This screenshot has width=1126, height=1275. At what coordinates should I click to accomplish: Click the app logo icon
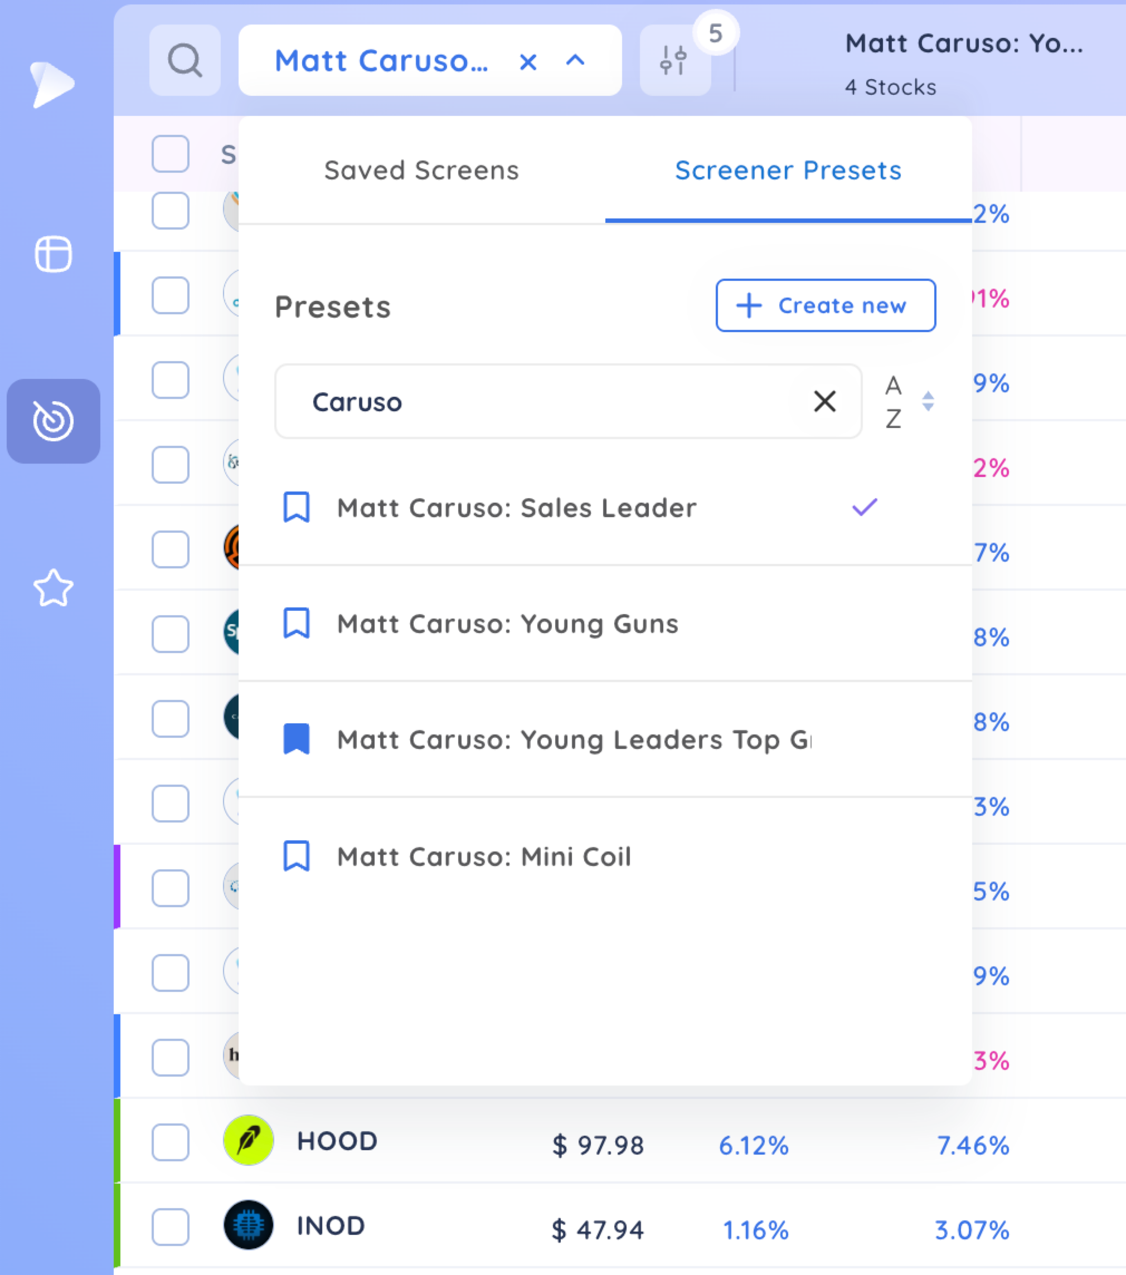coord(52,85)
